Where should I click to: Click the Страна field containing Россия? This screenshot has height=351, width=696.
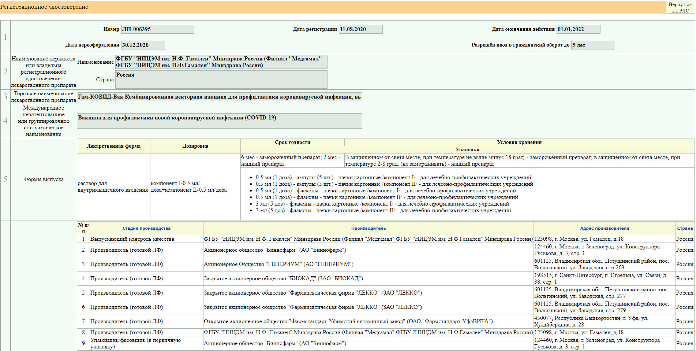coord(221,80)
